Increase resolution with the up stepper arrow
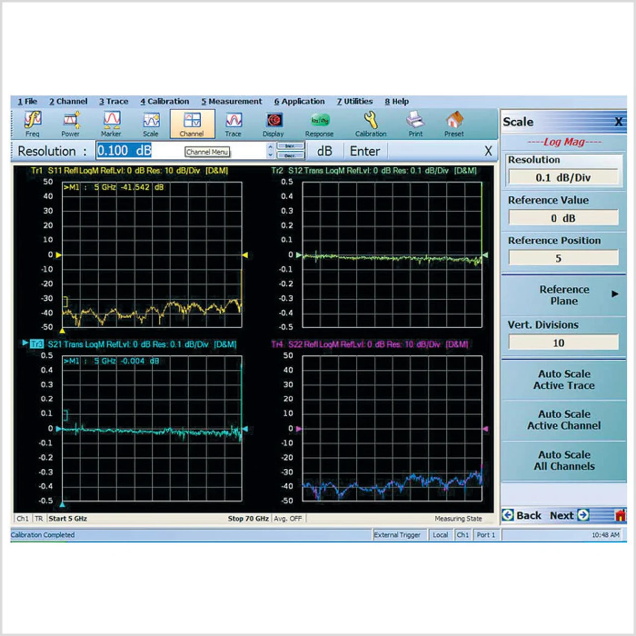Viewport: 636px width, 636px height. pos(270,147)
